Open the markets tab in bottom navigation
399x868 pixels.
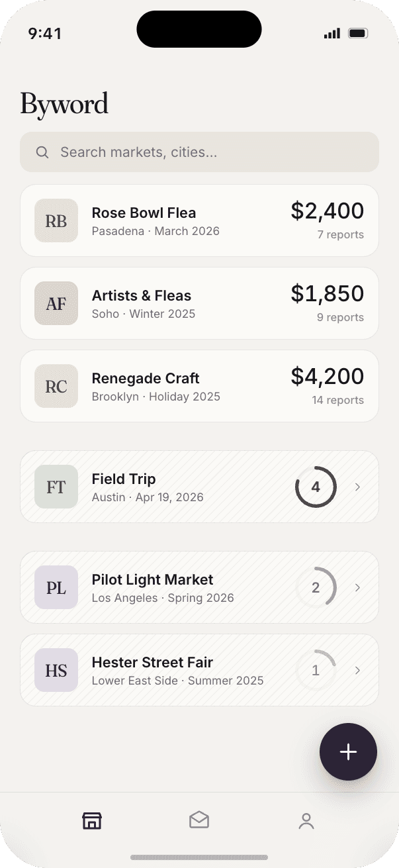tap(91, 820)
